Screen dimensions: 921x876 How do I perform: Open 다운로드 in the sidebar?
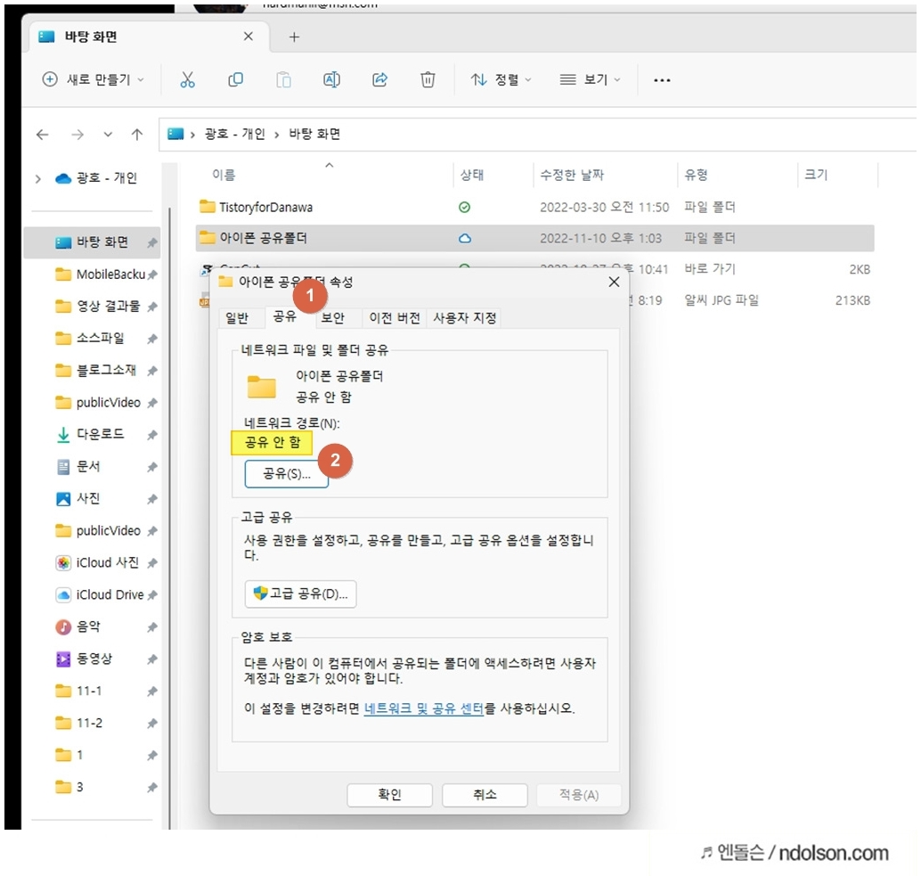point(90,434)
